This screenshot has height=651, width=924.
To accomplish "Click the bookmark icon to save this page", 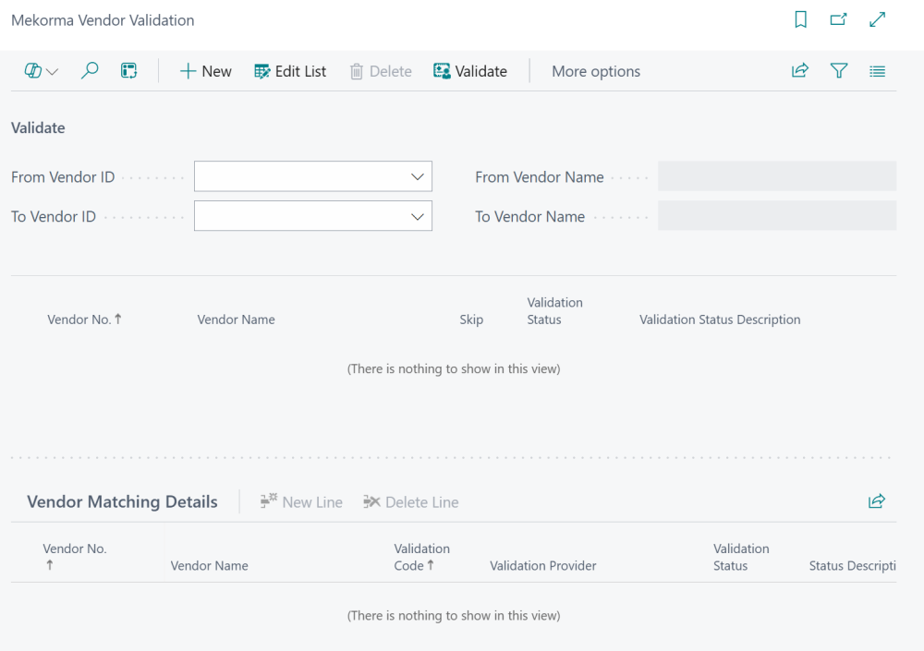I will (x=800, y=19).
